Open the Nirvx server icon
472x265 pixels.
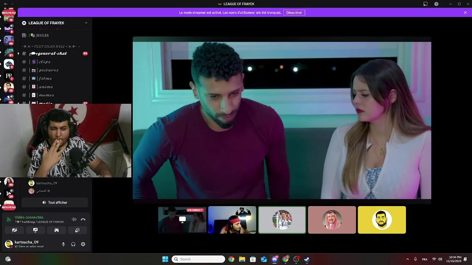(9, 64)
